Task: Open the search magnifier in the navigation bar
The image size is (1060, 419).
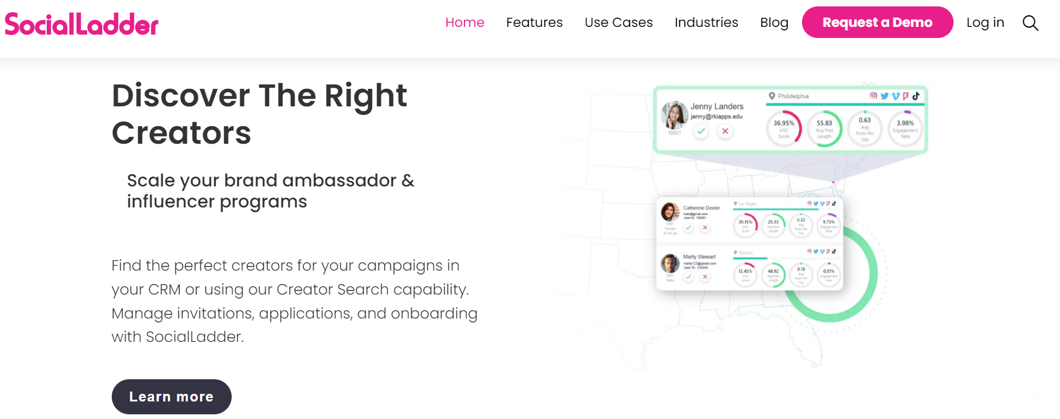Action: click(x=1030, y=23)
